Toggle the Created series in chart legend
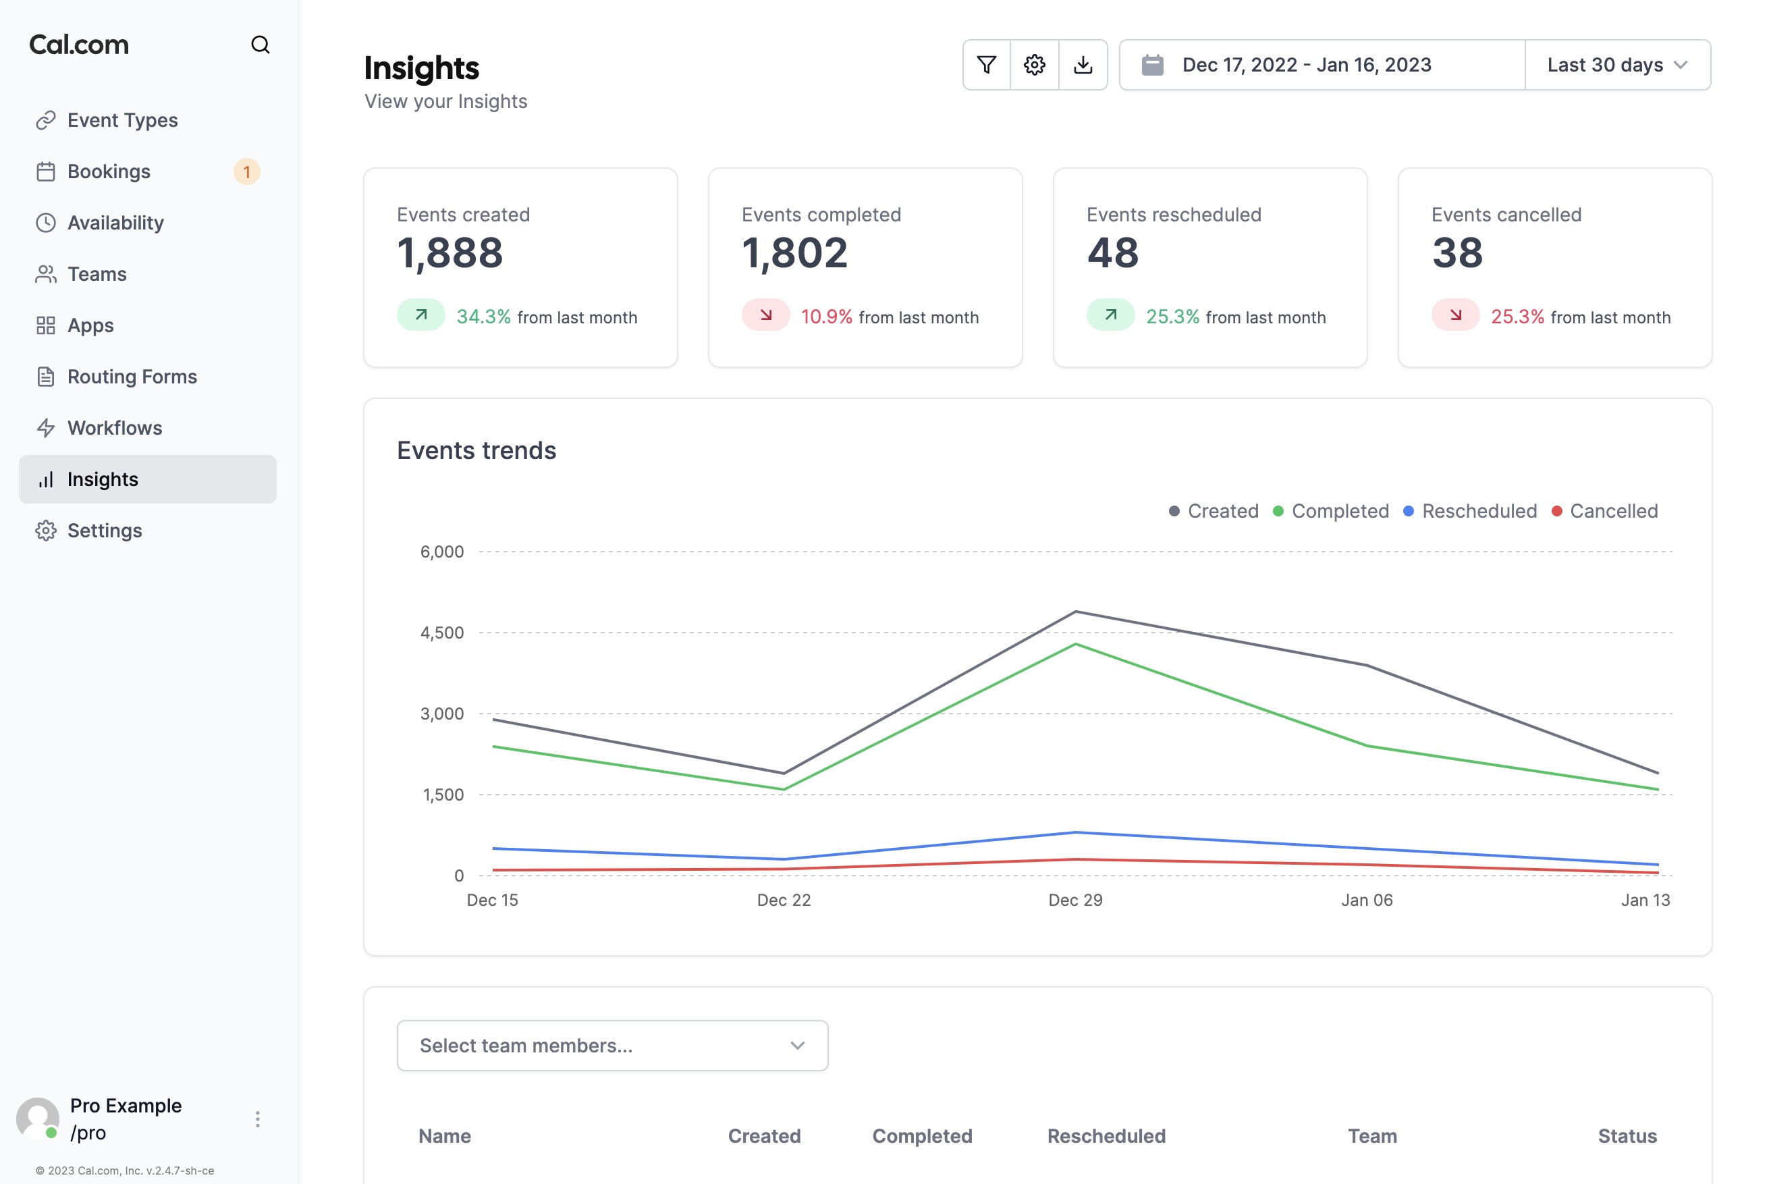 [x=1222, y=511]
